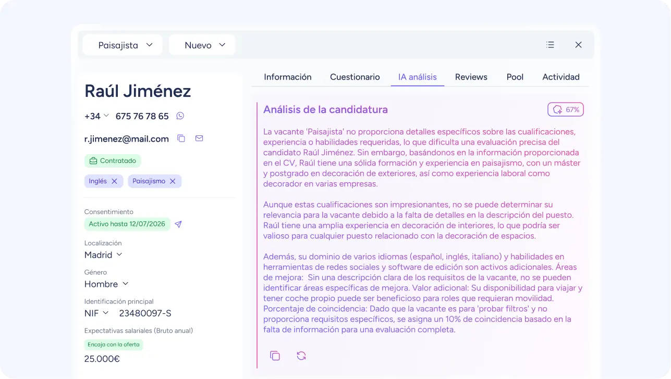Click the Inglés tag label
Viewport: 671px width, 379px height.
coord(97,181)
